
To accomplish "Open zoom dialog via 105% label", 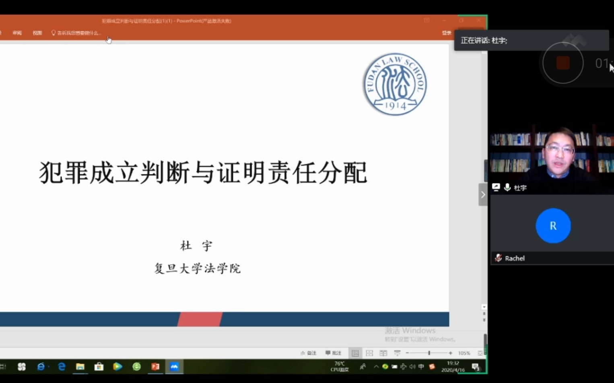I will pos(464,353).
